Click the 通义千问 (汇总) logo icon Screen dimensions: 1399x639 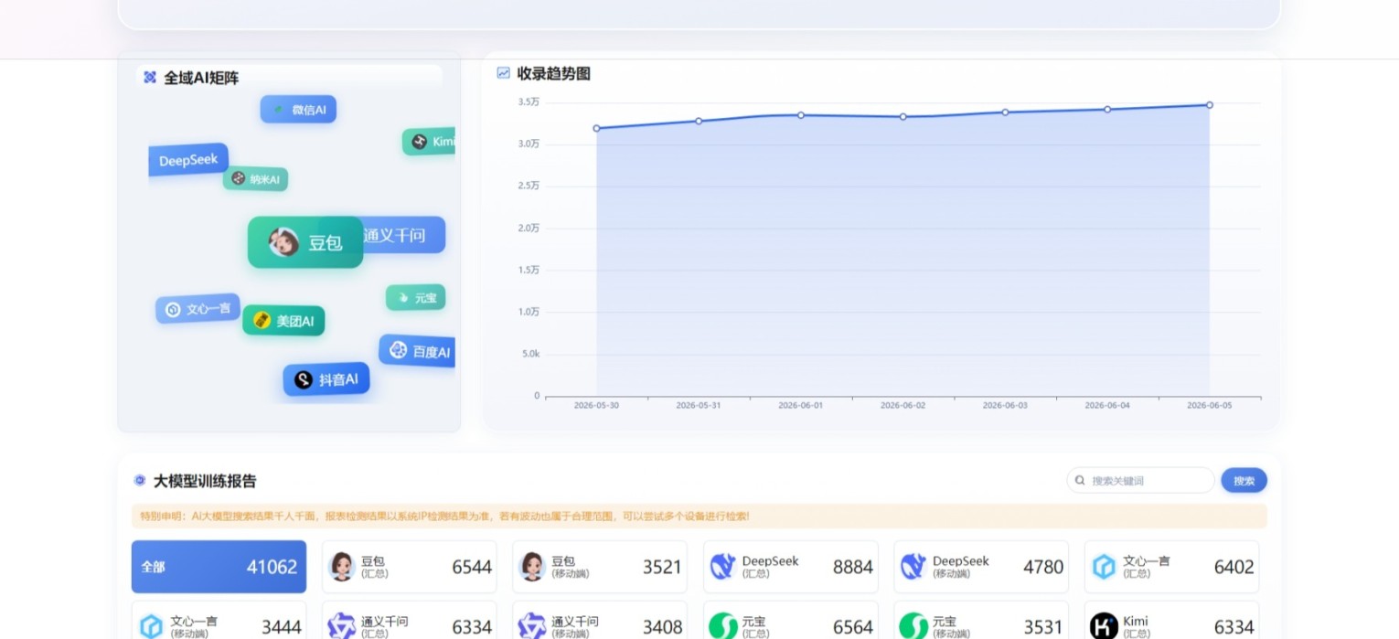click(x=342, y=627)
